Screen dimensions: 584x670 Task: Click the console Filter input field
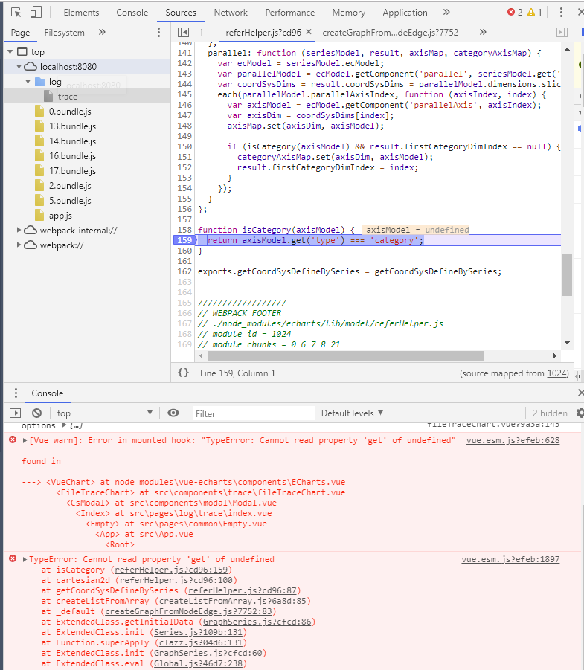click(253, 413)
